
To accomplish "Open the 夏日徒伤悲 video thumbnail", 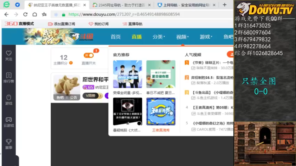I will click(x=161, y=74).
